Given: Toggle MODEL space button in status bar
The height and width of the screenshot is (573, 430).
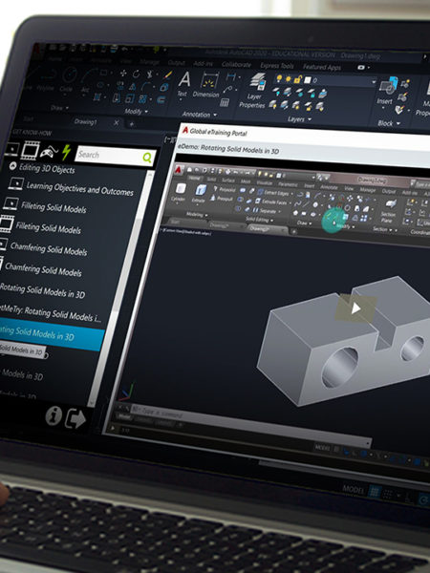Looking at the screenshot, I should coord(354,489).
